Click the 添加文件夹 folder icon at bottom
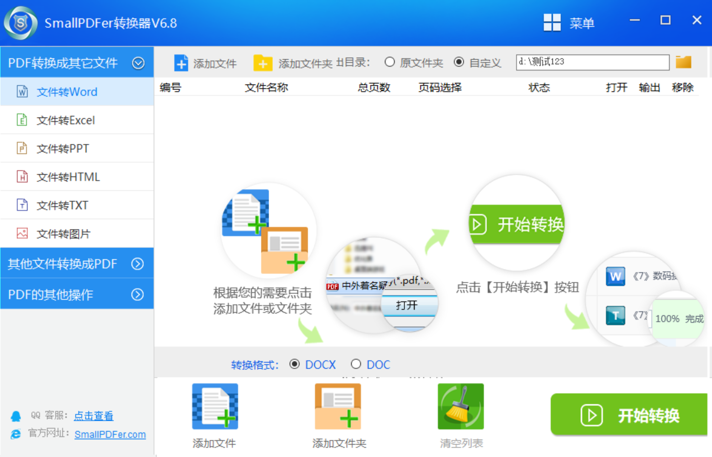This screenshot has width=712, height=457. point(338,406)
